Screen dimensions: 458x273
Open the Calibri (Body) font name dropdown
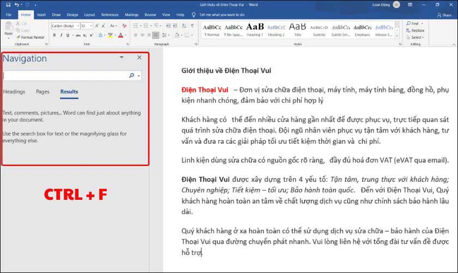point(79,26)
